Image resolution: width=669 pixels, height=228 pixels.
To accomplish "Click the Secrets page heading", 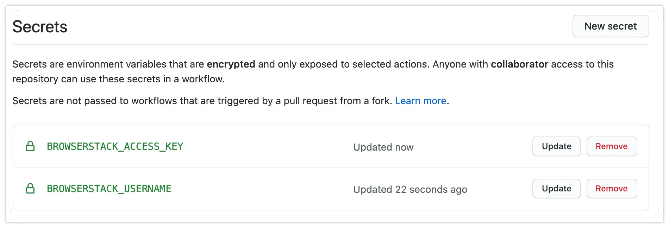I will click(40, 27).
